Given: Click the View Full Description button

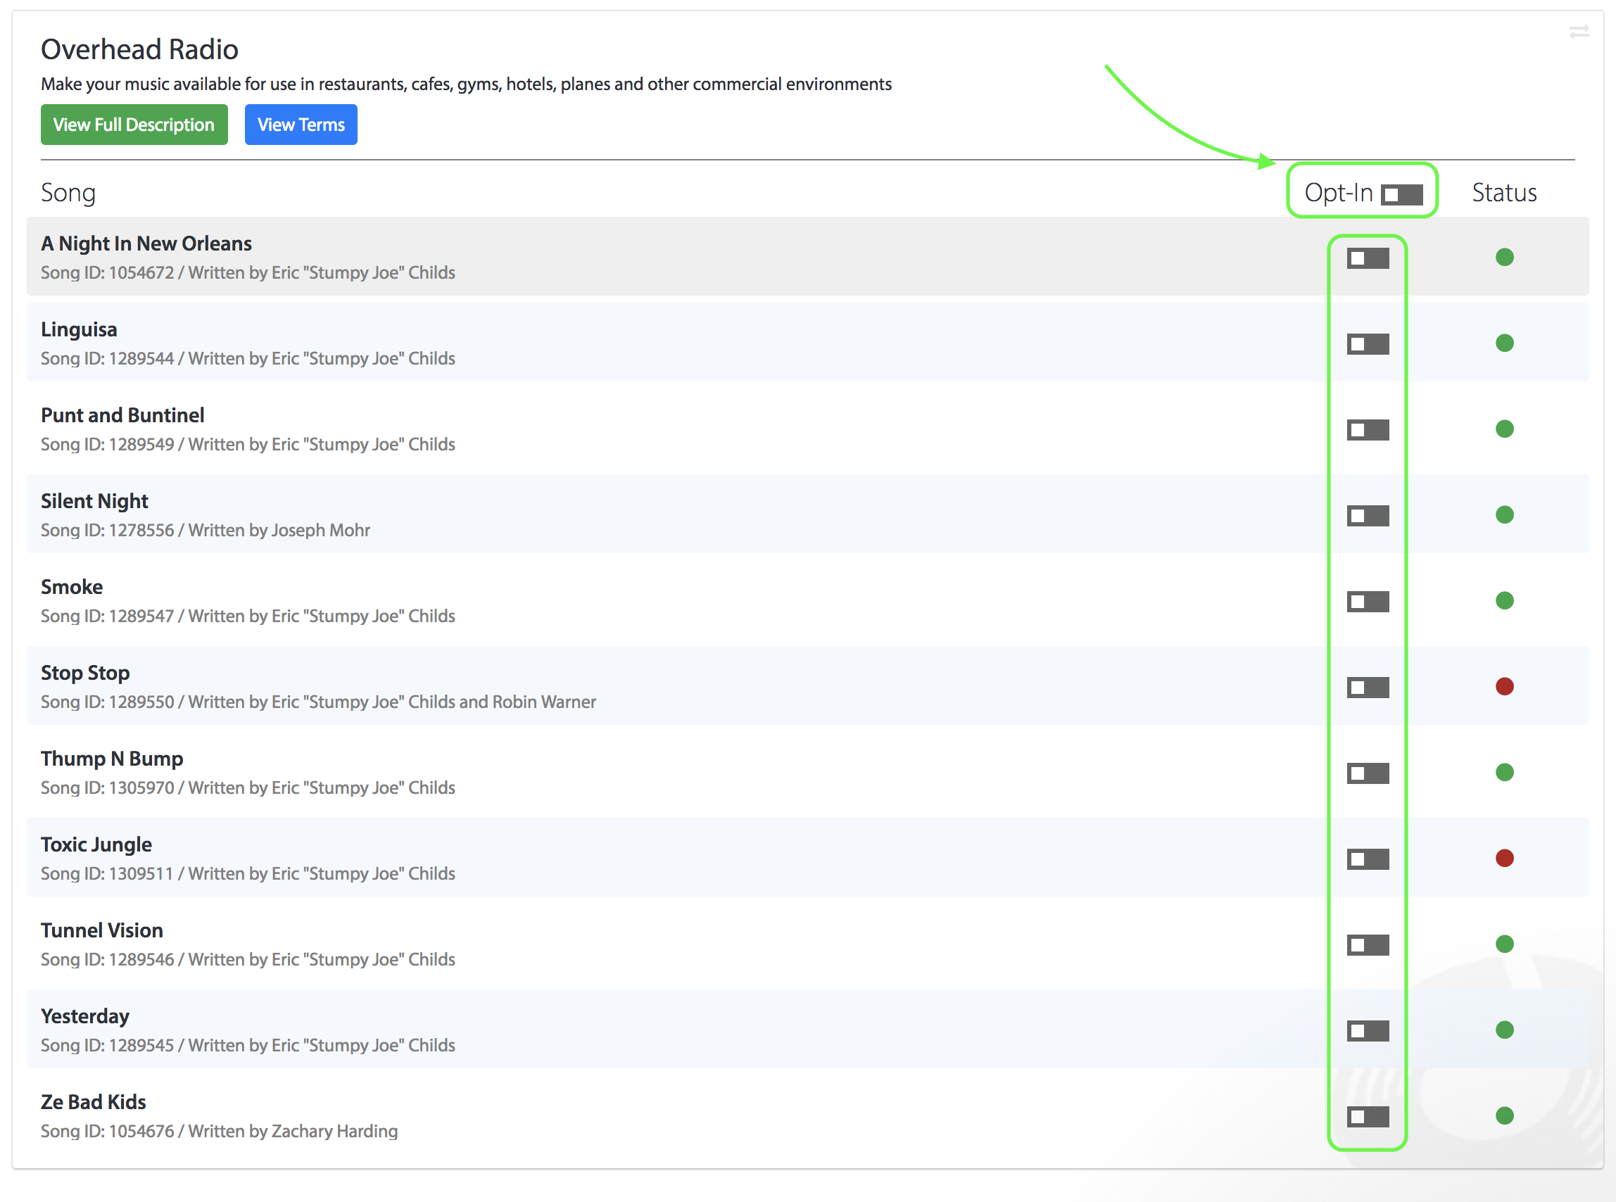Looking at the screenshot, I should [134, 125].
